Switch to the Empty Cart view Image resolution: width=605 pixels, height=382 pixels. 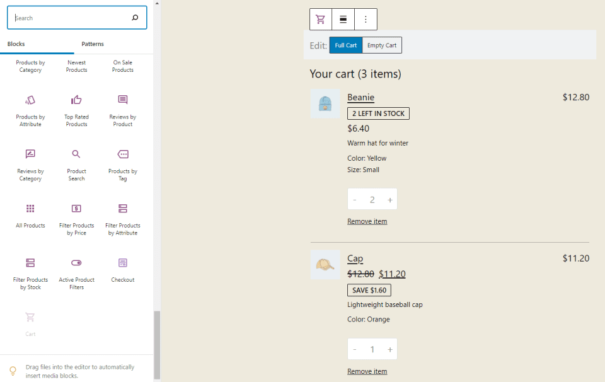[382, 45]
